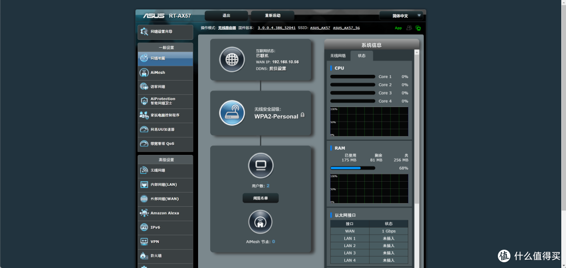The image size is (566, 268).
Task: Click the RAM usage progress bar
Action: (x=353, y=168)
